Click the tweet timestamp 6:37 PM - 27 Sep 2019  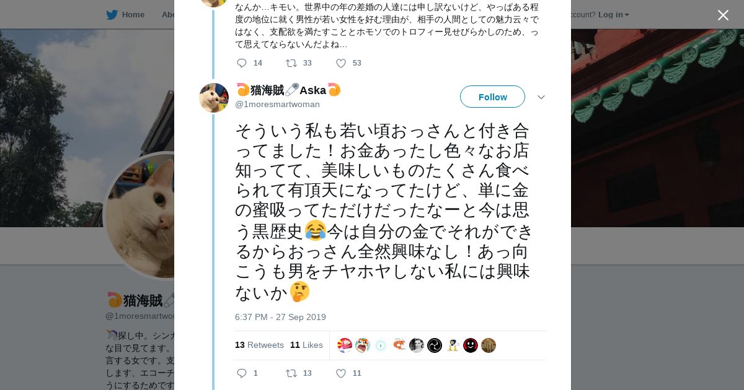click(280, 317)
